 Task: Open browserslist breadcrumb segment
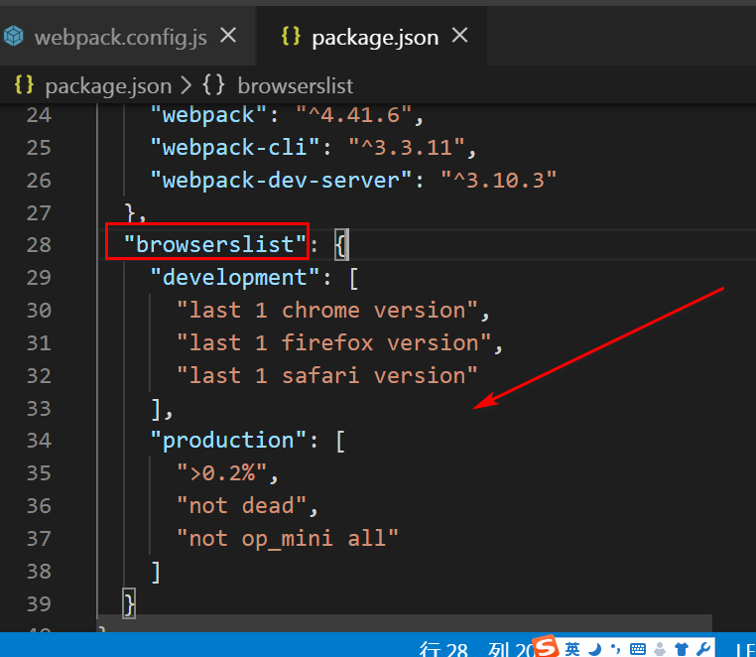296,86
